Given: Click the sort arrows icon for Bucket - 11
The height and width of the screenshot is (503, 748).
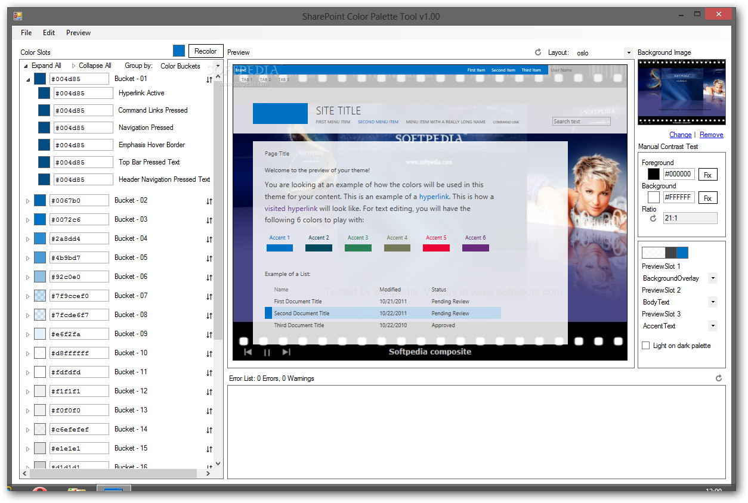Looking at the screenshot, I should click(209, 373).
